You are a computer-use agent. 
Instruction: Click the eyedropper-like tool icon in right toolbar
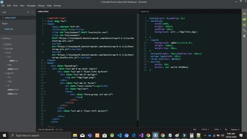point(244,31)
